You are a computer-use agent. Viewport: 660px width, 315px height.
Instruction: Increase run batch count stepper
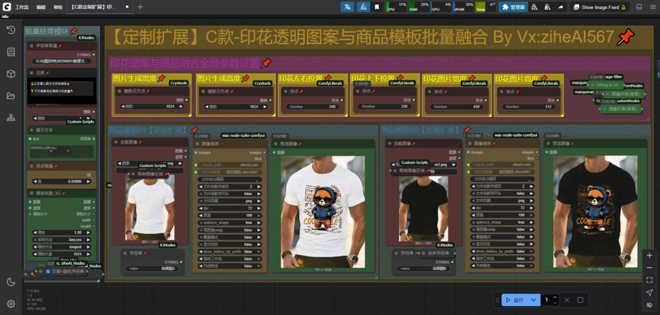point(555,298)
